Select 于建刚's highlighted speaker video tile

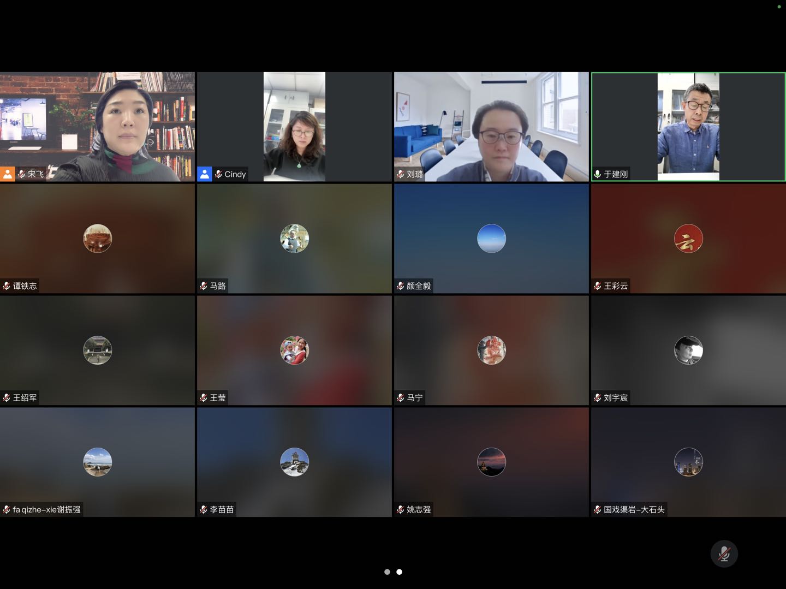(688, 126)
